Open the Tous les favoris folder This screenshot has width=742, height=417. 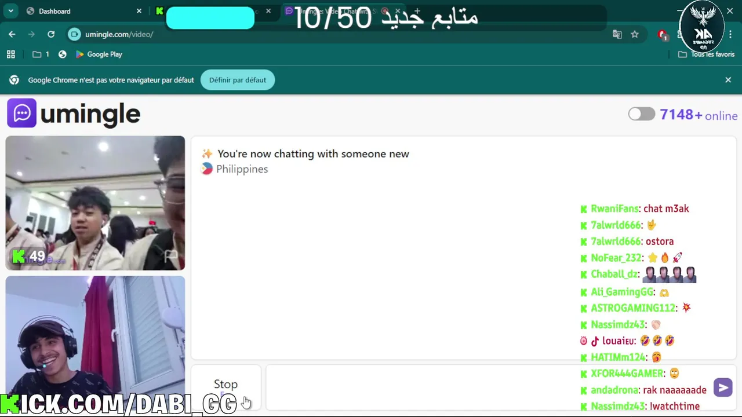707,54
